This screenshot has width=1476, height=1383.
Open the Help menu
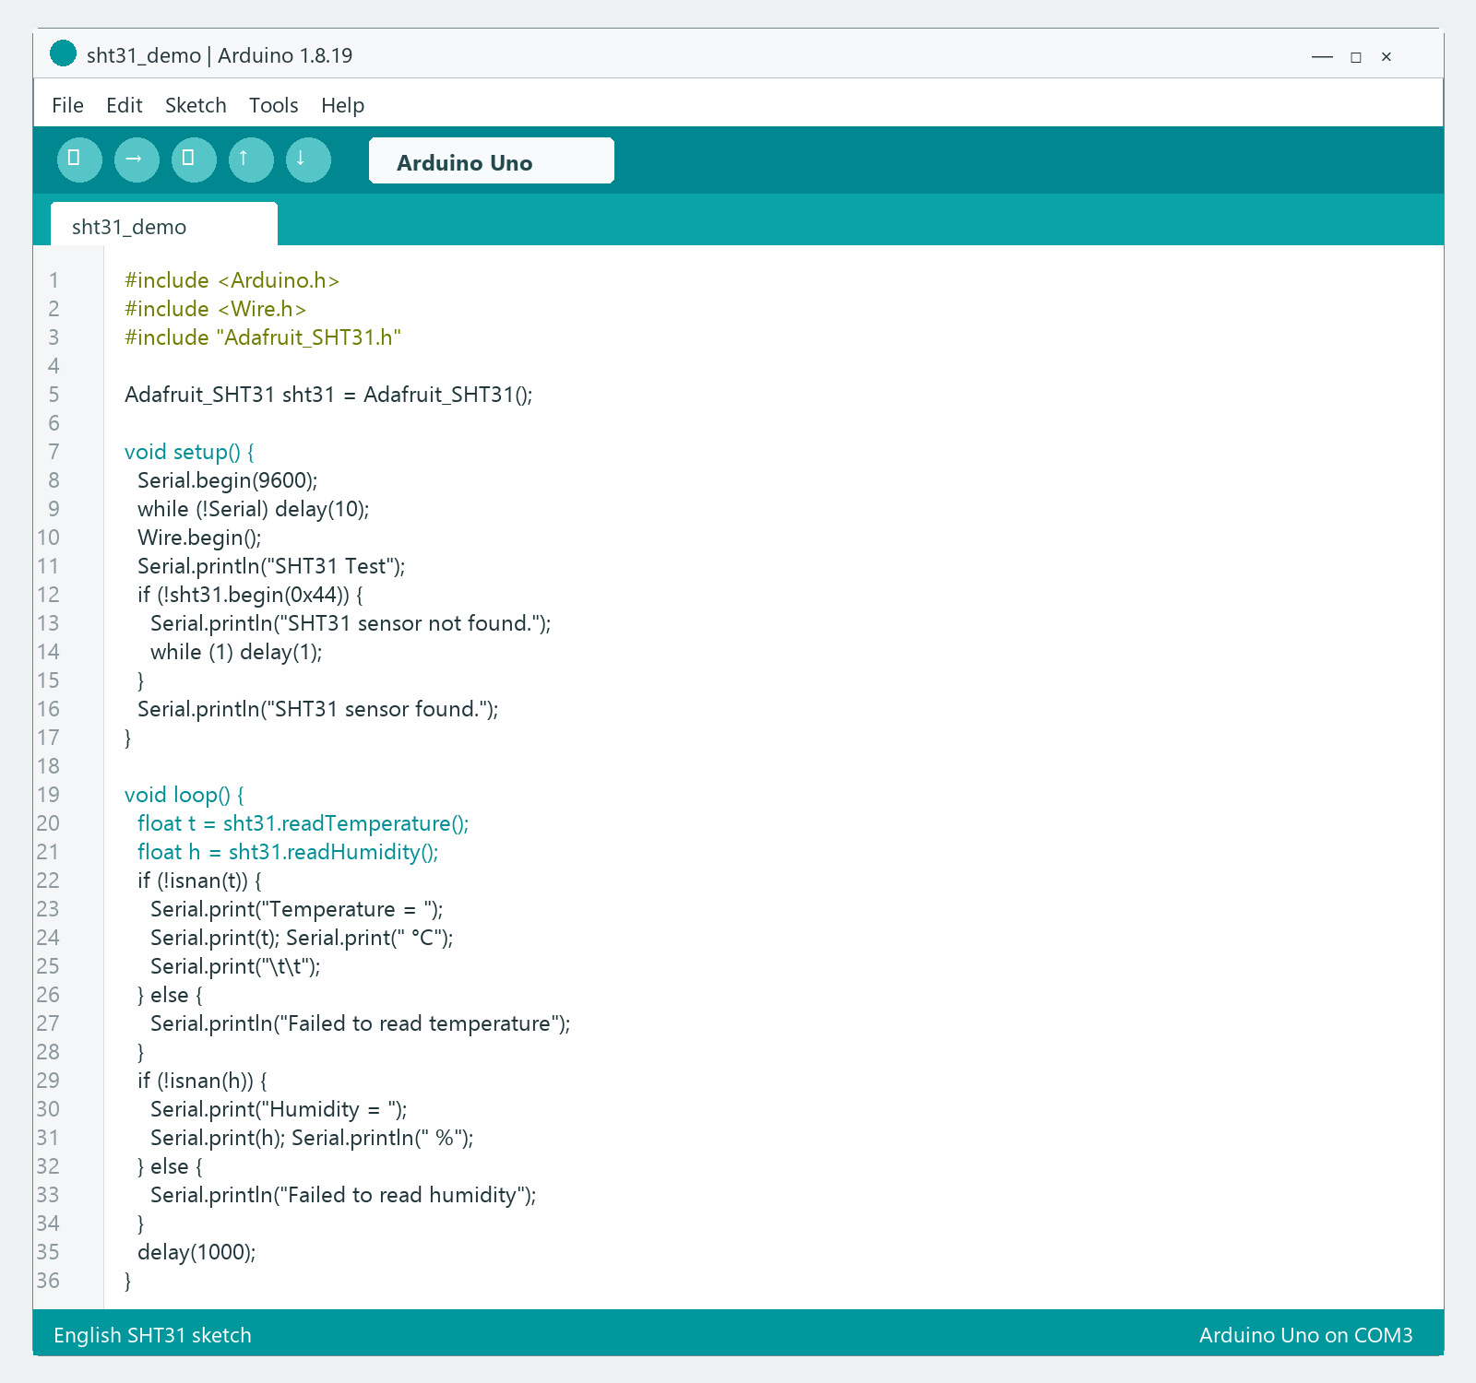click(x=342, y=105)
